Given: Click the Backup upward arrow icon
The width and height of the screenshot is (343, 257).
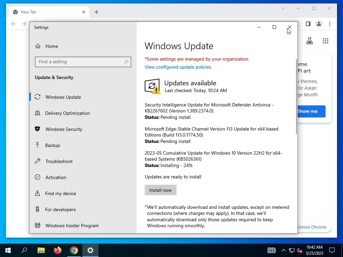Looking at the screenshot, I should point(38,145).
